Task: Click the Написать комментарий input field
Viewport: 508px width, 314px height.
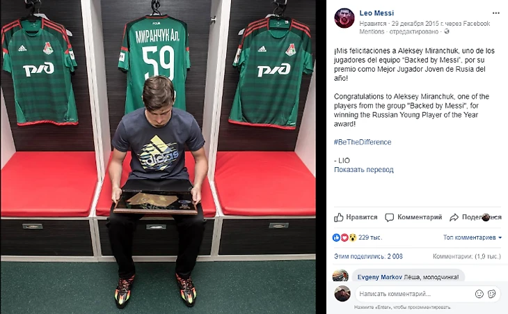Action: 414,294
